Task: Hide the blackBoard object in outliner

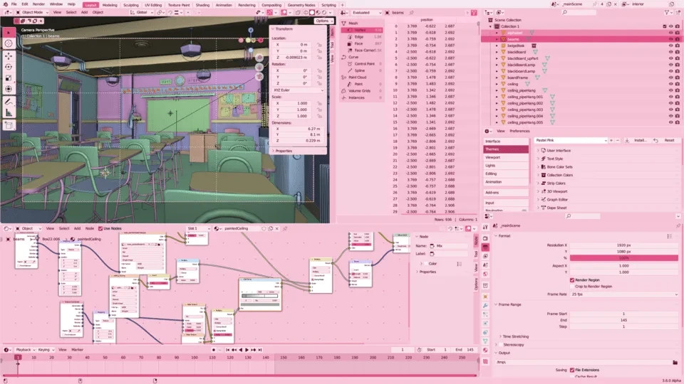Action: (x=670, y=52)
